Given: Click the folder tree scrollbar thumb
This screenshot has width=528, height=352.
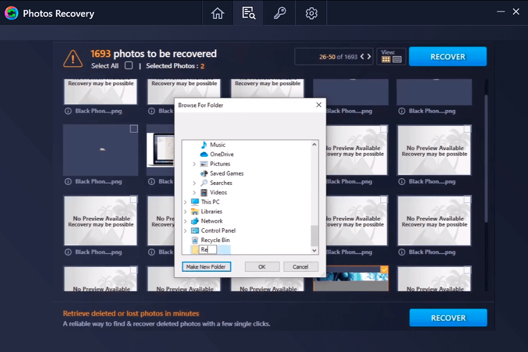Looking at the screenshot, I should 314,236.
